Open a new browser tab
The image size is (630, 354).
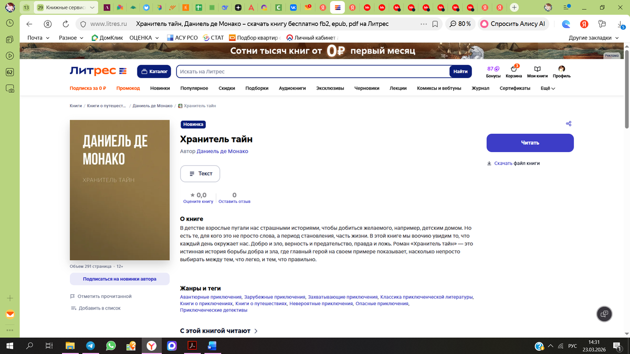(514, 7)
